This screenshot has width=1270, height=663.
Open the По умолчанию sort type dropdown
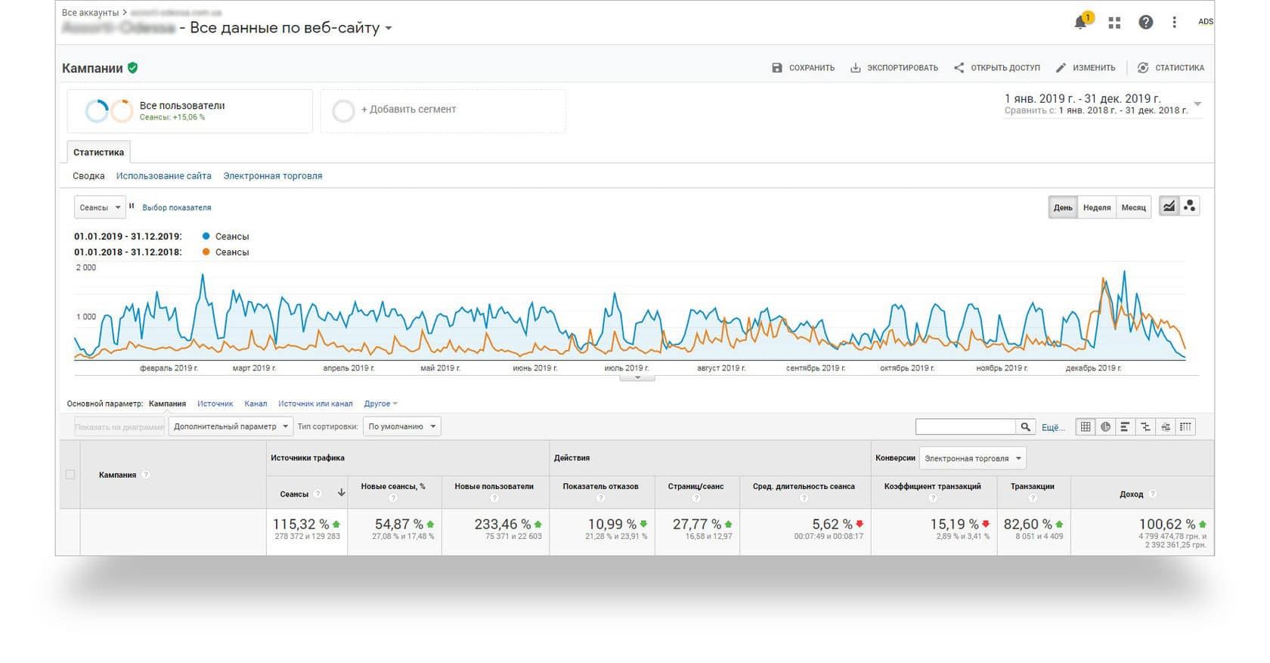point(401,426)
